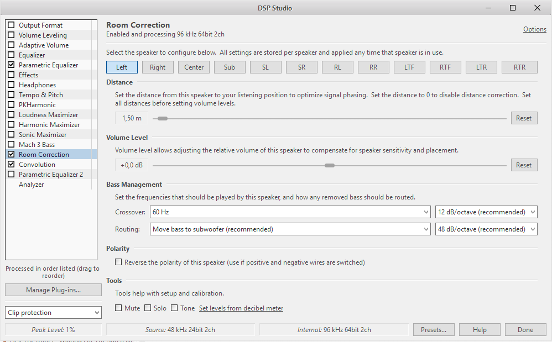
Task: Choose the SR speaker
Action: pos(301,67)
